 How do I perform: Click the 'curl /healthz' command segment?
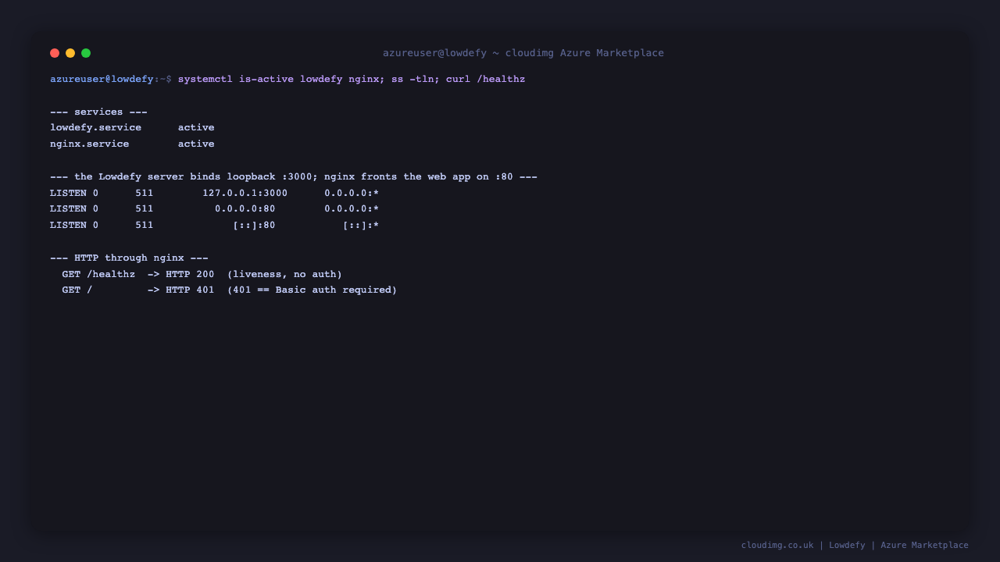point(486,79)
